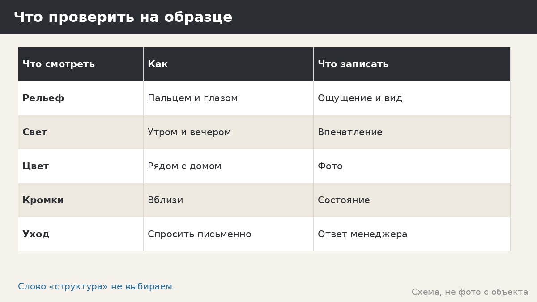Click the cell 'Ответ менеджера'
This screenshot has width=537, height=302.
[x=412, y=234]
